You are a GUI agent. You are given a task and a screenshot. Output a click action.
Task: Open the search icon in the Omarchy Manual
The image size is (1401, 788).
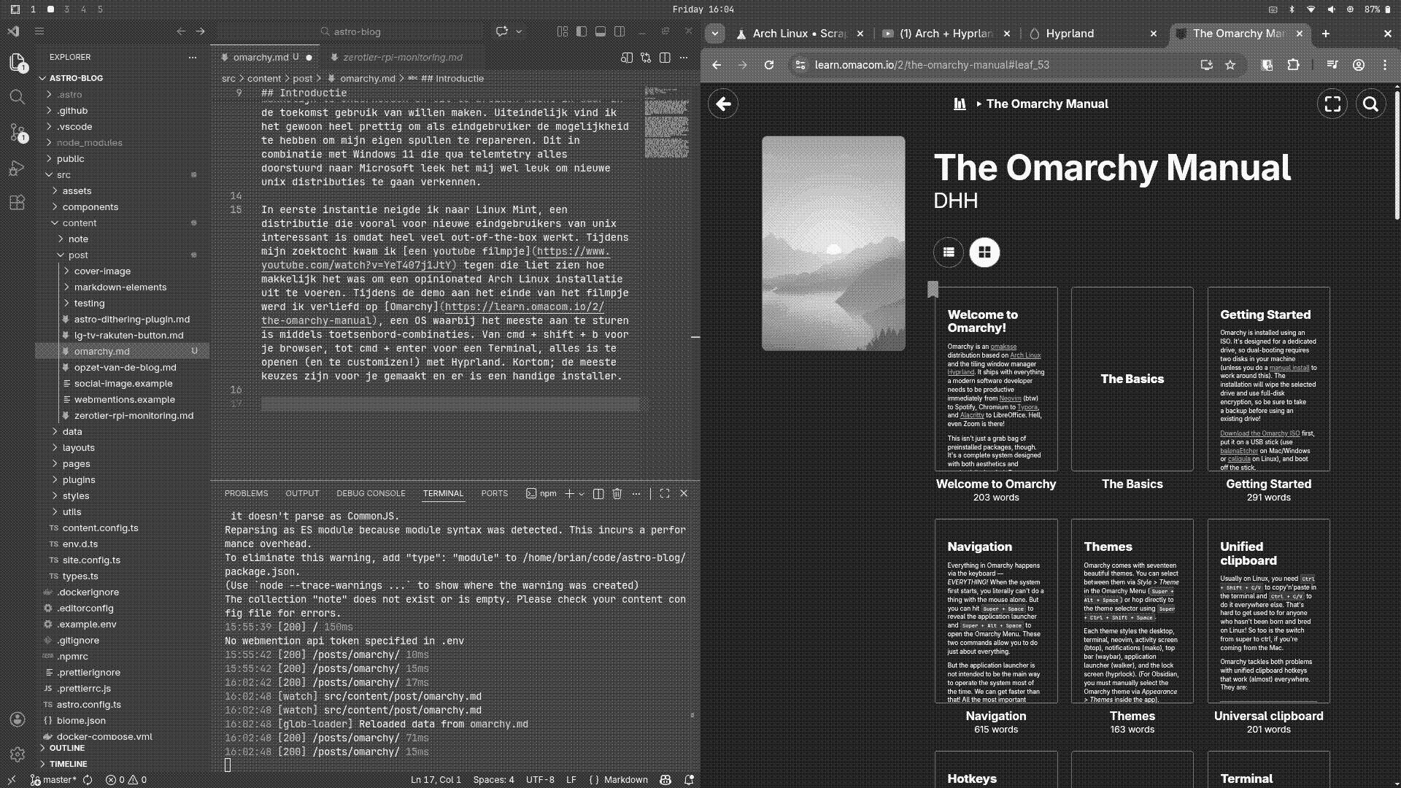(x=1370, y=104)
